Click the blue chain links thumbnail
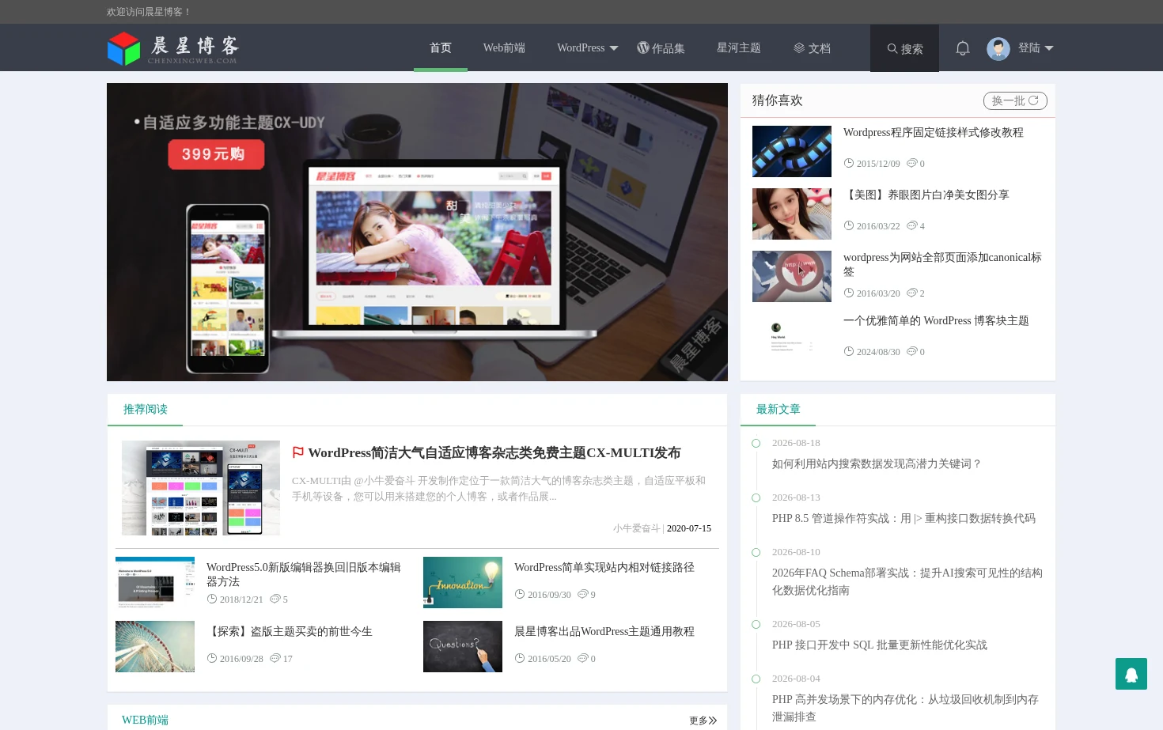 tap(792, 151)
